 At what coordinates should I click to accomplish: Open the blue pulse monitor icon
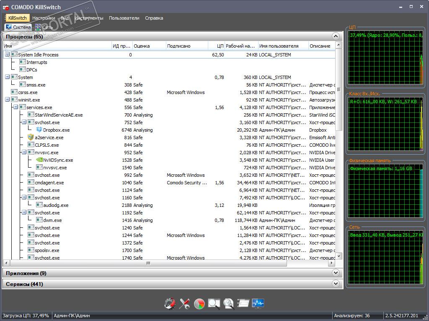258,303
